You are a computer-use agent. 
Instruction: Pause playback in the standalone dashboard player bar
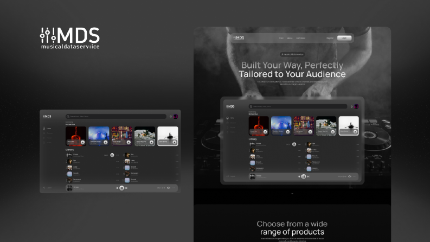[122, 188]
